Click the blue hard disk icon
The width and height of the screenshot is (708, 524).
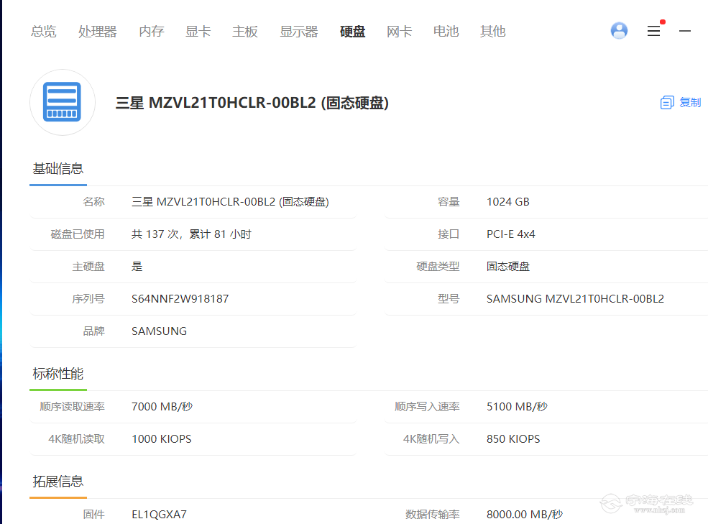point(63,102)
